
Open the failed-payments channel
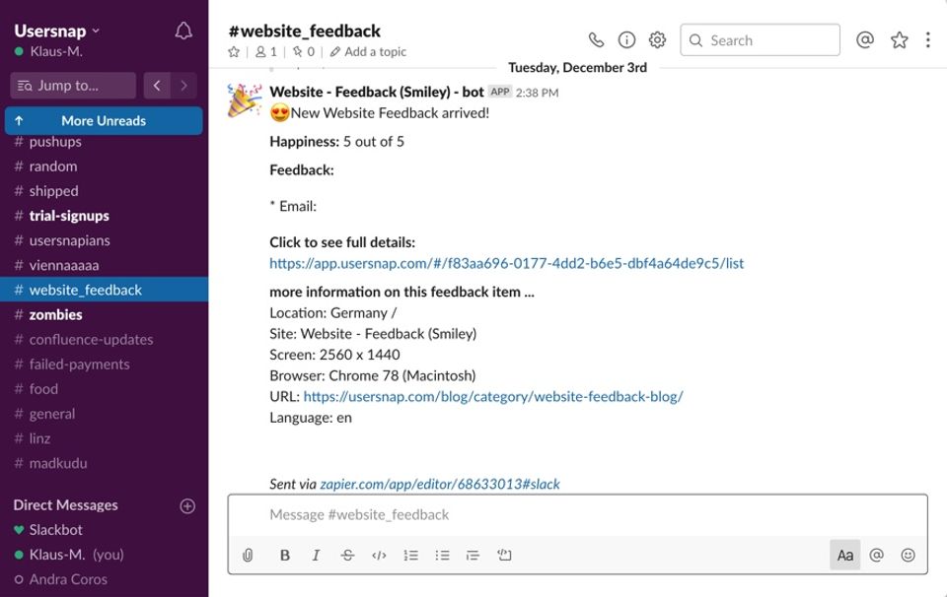coord(104,365)
